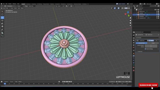Screen dimensions: 160x90
Task: Open the outliner filter funnel
Action: pyautogui.click(x=155, y=6)
